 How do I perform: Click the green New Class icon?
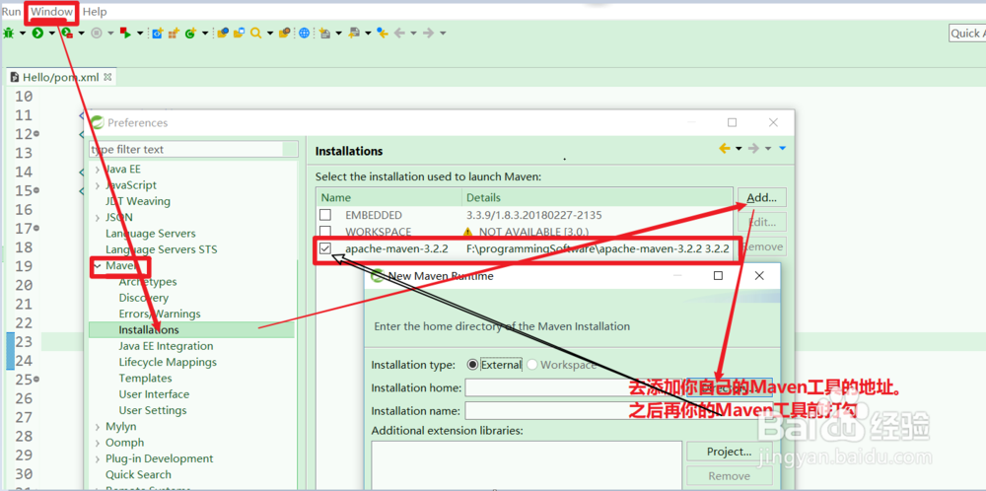(x=190, y=34)
